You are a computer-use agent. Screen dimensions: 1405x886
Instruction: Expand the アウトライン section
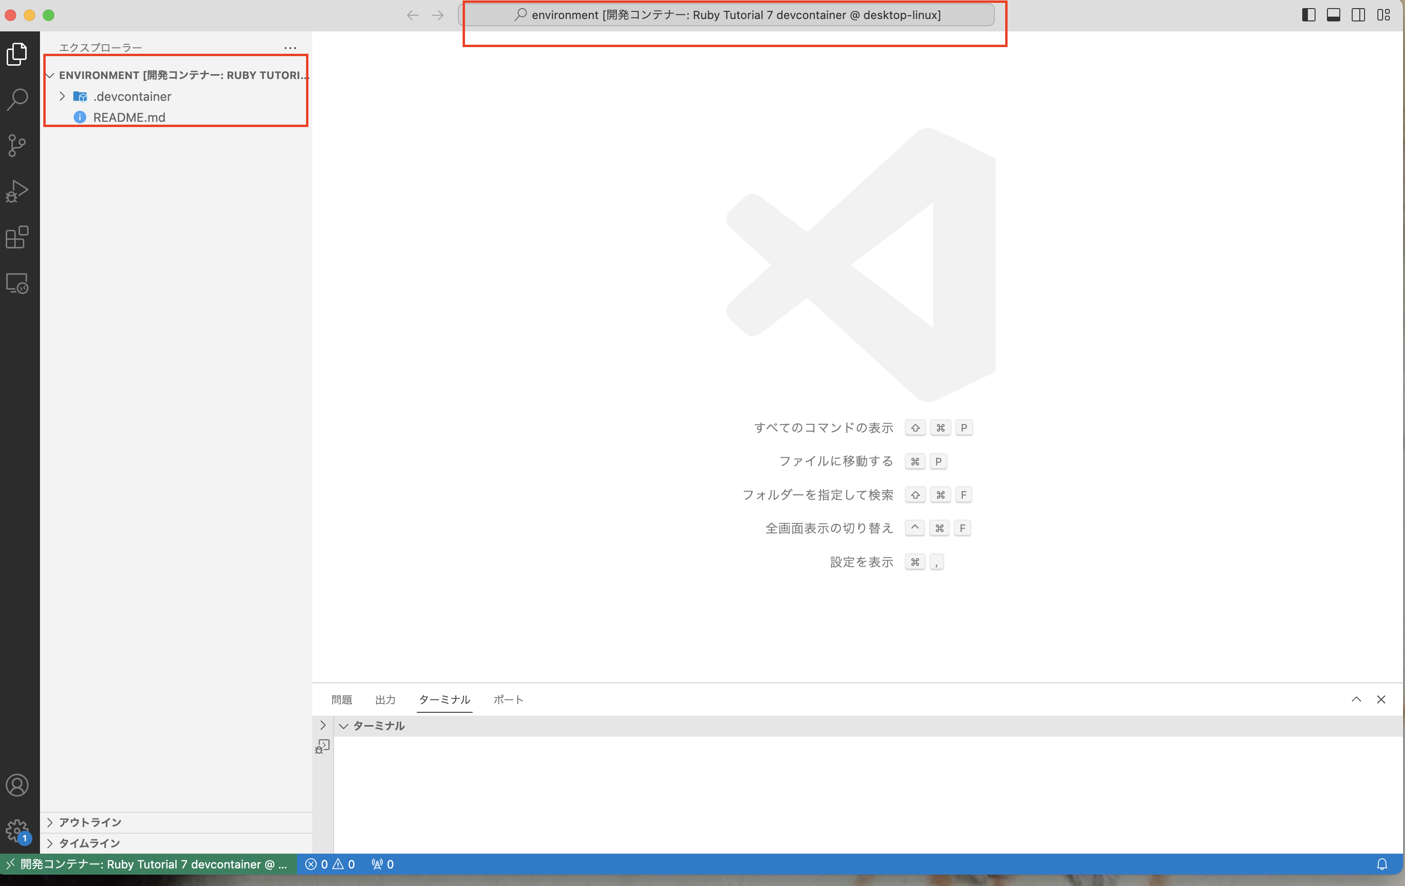click(90, 822)
